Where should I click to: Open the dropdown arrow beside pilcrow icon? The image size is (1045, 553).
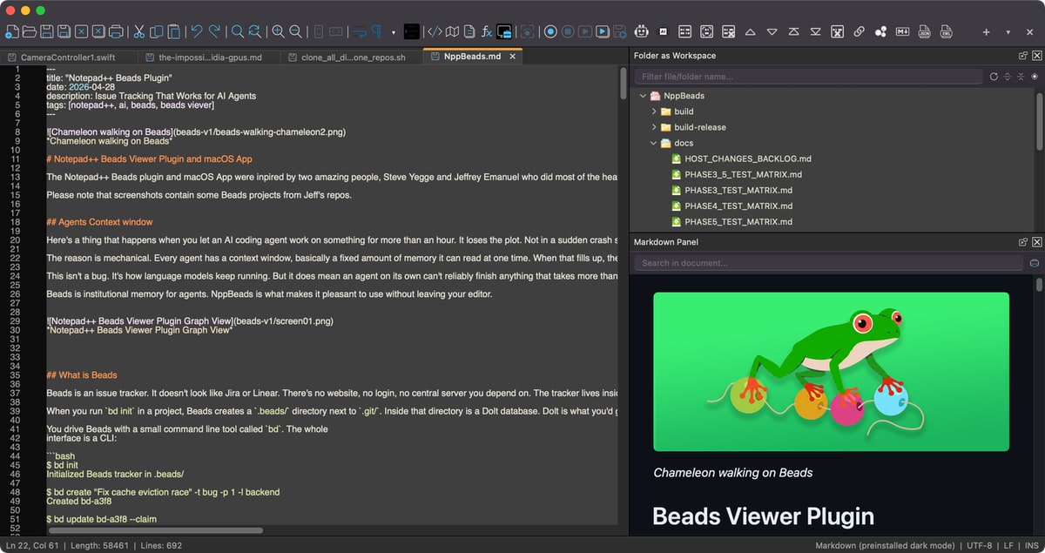pos(394,32)
